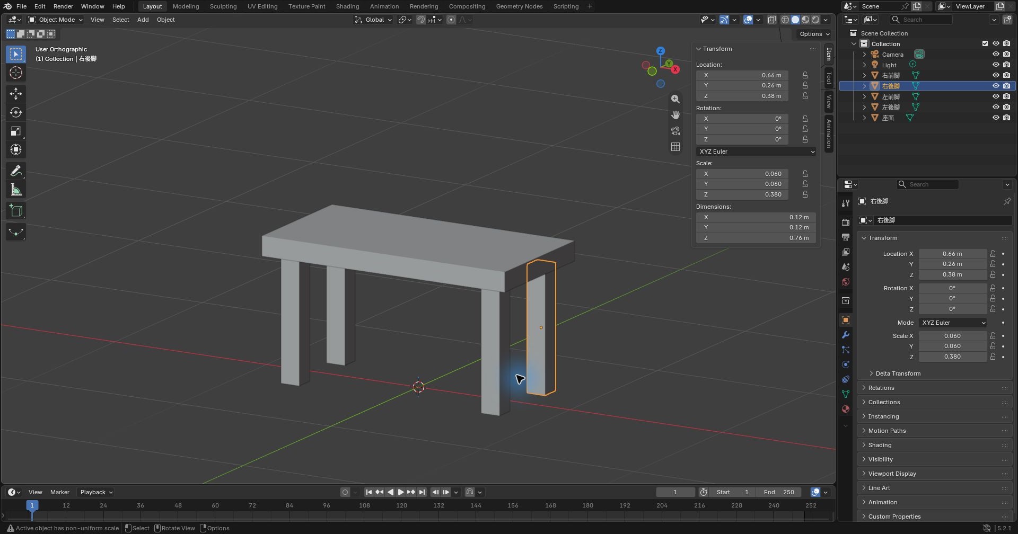Open the Add menu in viewport header

point(143,20)
